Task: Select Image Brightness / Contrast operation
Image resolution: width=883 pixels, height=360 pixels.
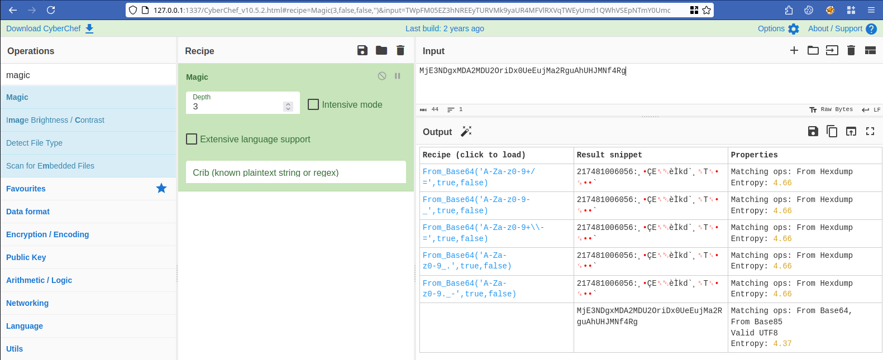Action: pyautogui.click(x=89, y=120)
